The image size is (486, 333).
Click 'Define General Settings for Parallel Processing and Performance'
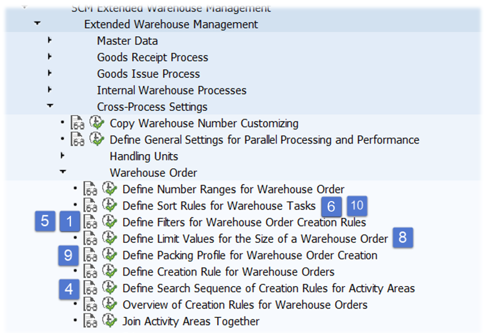click(264, 140)
